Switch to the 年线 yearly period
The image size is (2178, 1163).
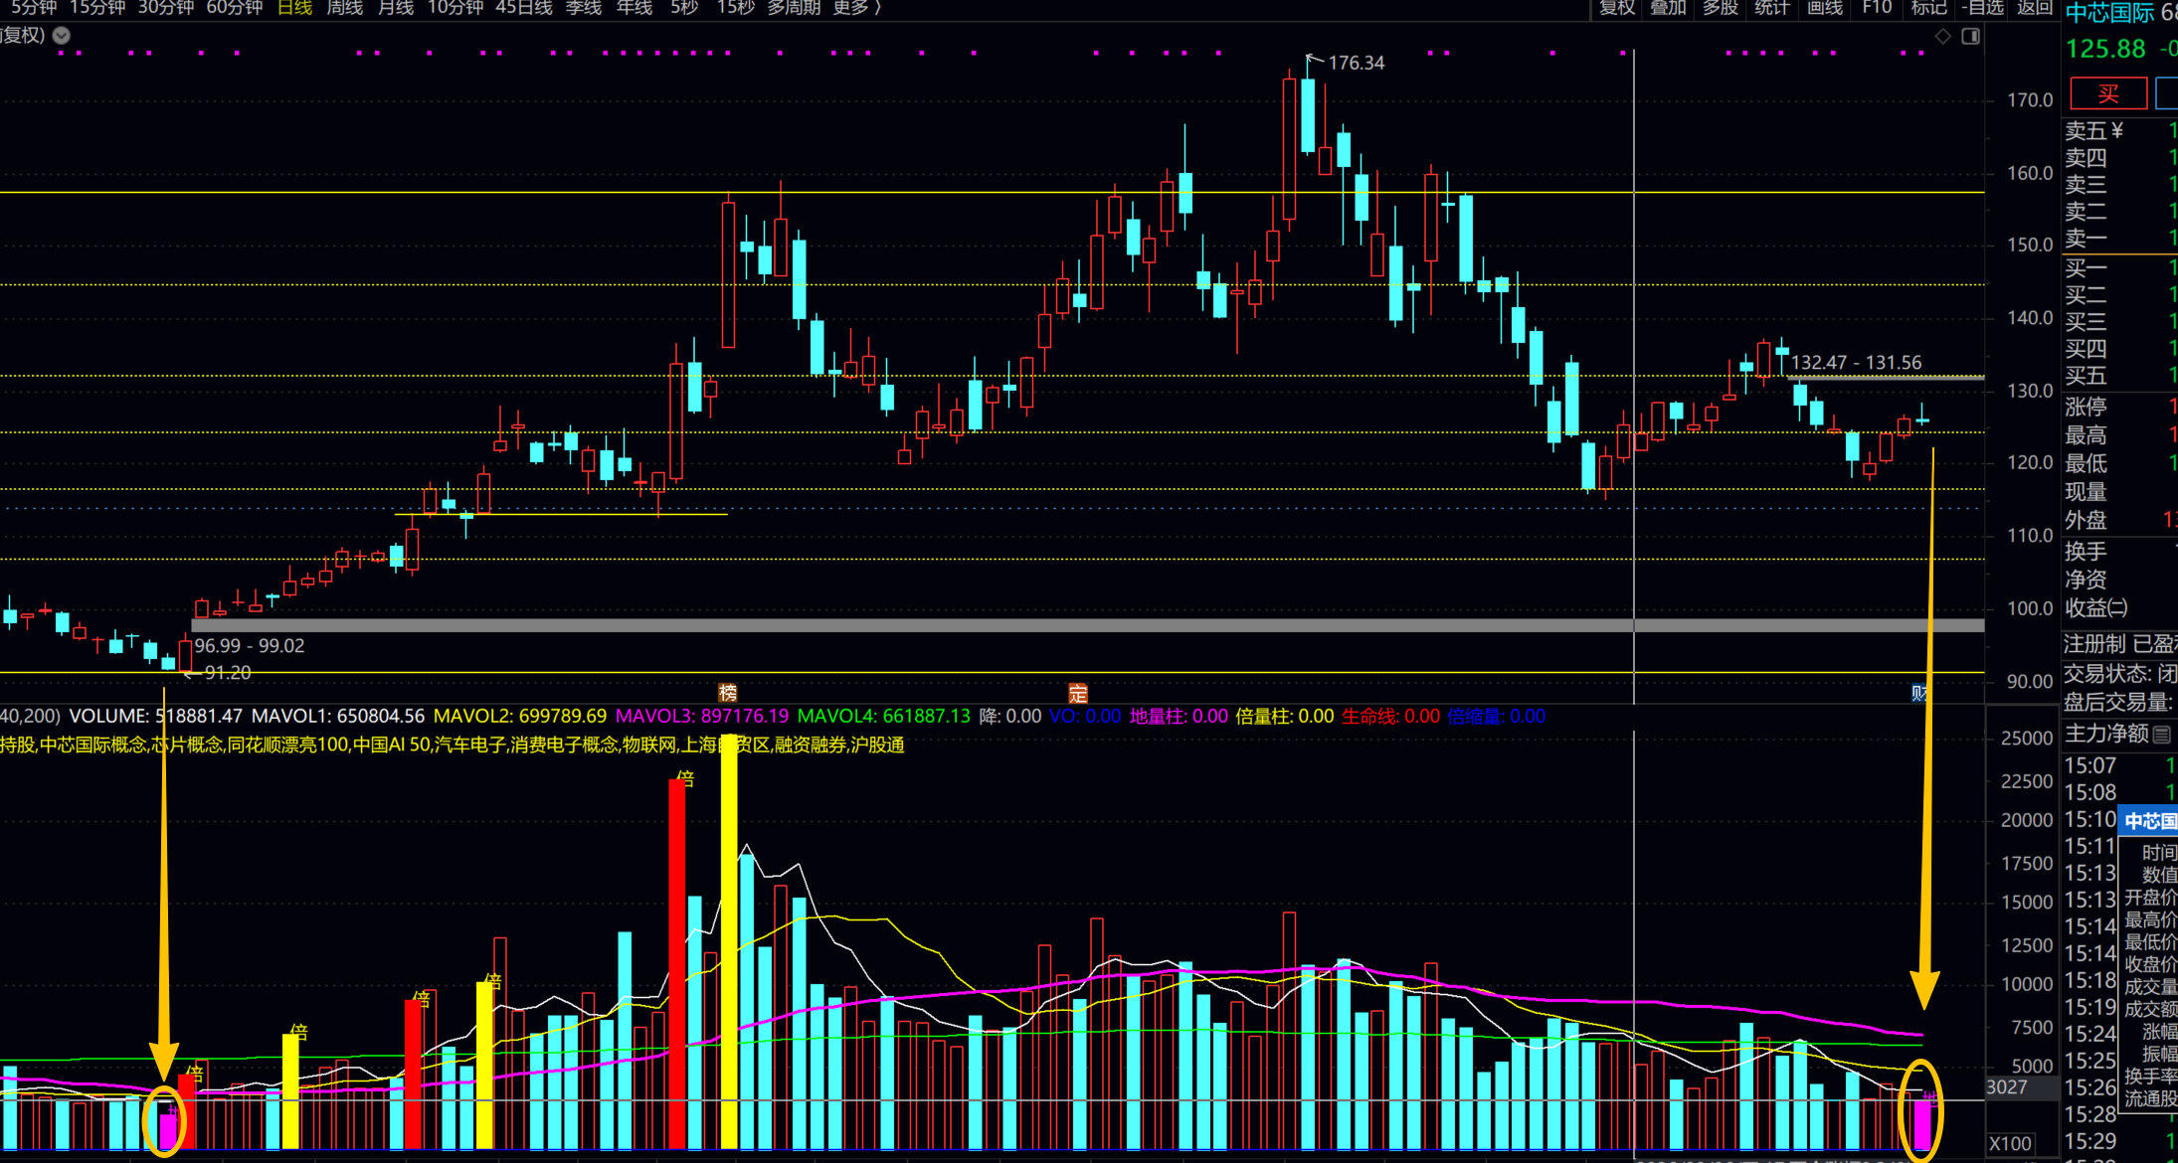(635, 8)
